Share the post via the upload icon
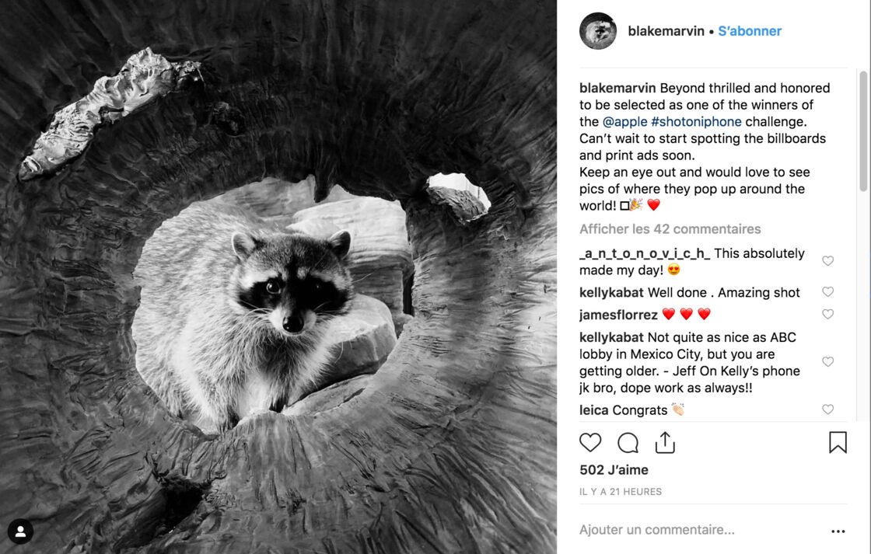This screenshot has height=554, width=871. click(664, 442)
